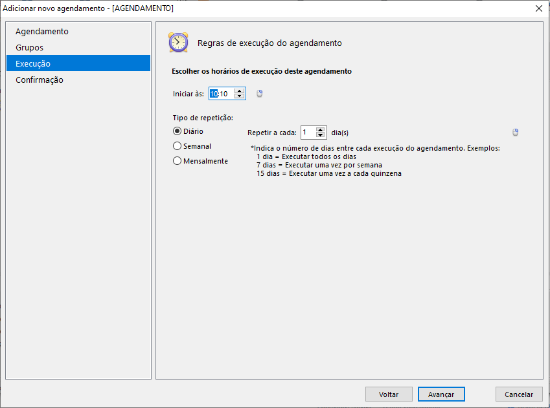Click the Cancelar button
This screenshot has width=550, height=408.
click(519, 394)
